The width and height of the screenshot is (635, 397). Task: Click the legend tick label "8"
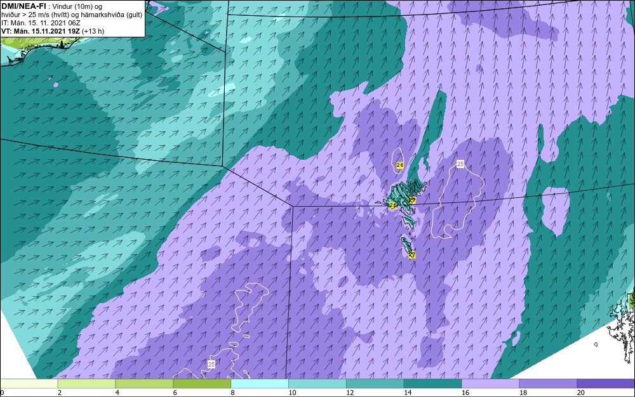pos(233,393)
